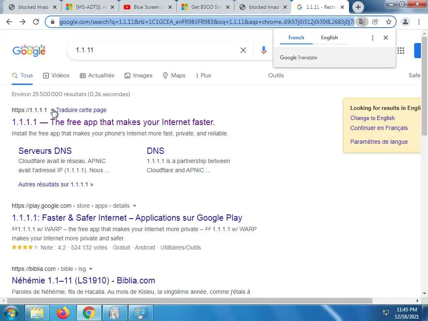Image resolution: width=428 pixels, height=321 pixels.
Task: Click the taskbar clock showing 11:45 PM
Action: click(x=407, y=313)
